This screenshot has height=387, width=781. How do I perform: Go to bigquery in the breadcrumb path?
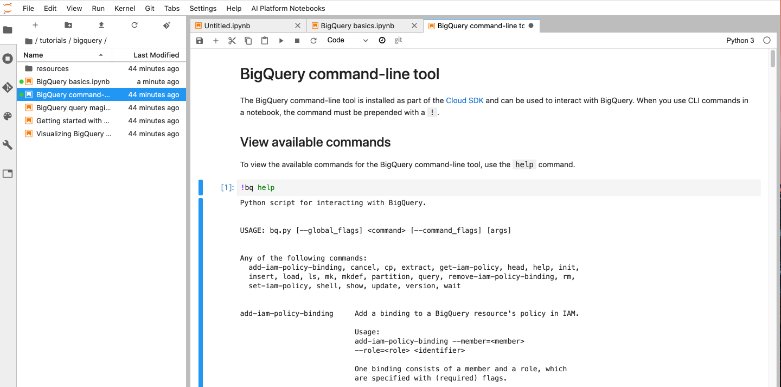coord(87,41)
